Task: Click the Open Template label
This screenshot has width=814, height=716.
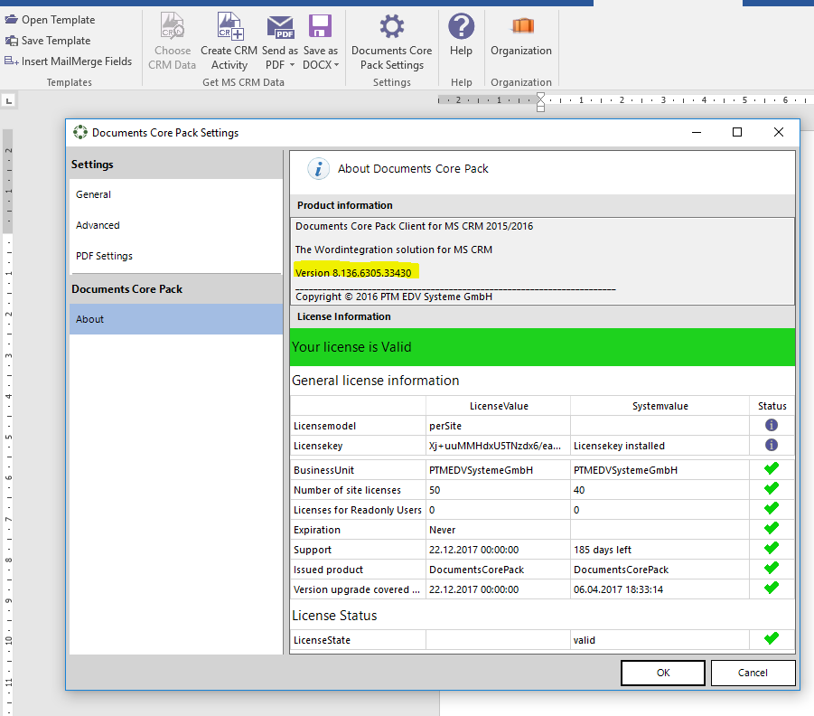Action: click(58, 20)
